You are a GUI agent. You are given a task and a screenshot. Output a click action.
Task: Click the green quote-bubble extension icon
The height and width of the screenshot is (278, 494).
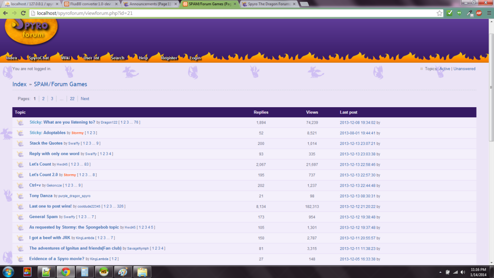coord(459,13)
